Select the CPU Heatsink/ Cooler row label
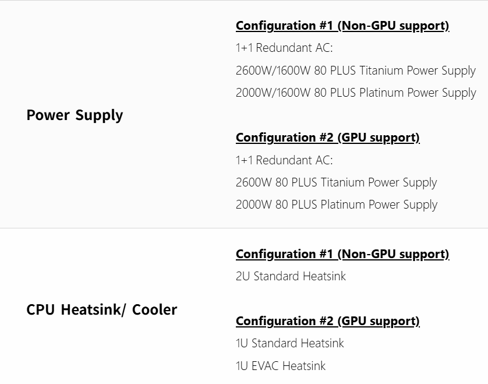 [x=101, y=309]
